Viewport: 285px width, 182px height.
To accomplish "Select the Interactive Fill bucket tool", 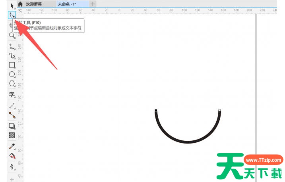I will click(x=12, y=156).
